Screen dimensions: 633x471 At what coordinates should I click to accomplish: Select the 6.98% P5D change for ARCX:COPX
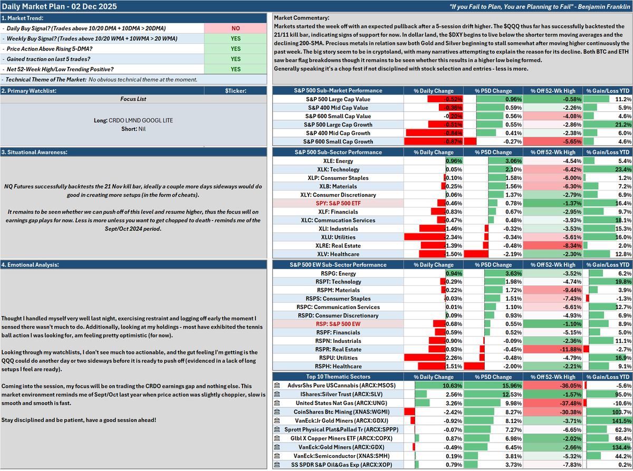(x=494, y=438)
